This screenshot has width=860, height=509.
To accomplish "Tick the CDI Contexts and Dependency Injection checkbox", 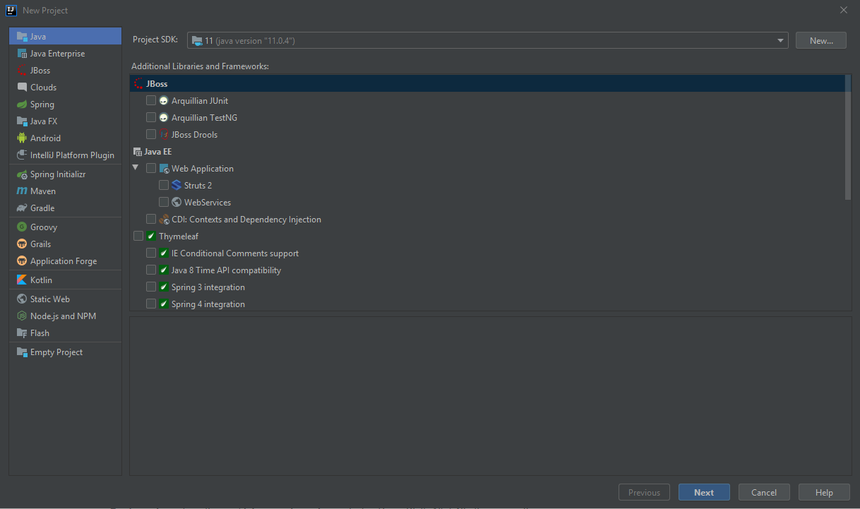I will (x=151, y=220).
